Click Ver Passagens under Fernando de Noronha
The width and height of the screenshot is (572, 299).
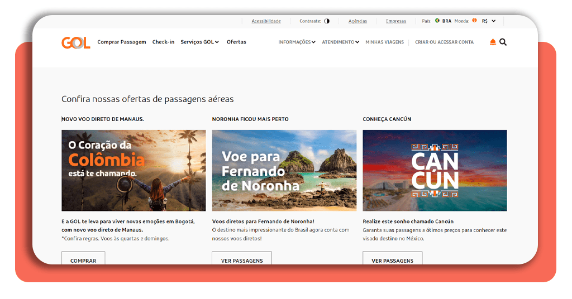(241, 260)
